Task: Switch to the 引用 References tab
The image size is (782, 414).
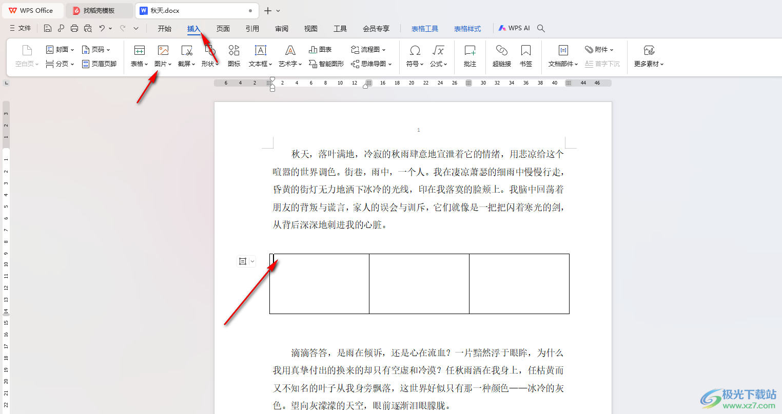Action: point(252,29)
